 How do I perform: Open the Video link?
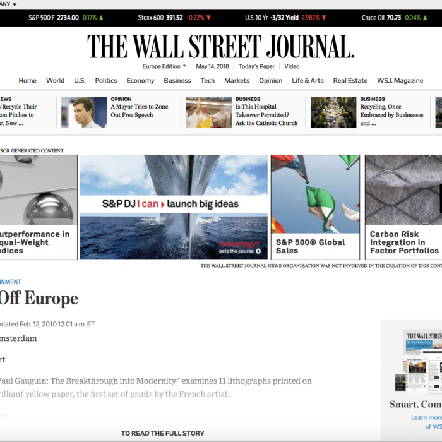tap(292, 66)
